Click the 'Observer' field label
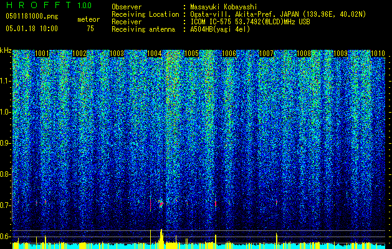The image size is (392, 249). pos(127,7)
